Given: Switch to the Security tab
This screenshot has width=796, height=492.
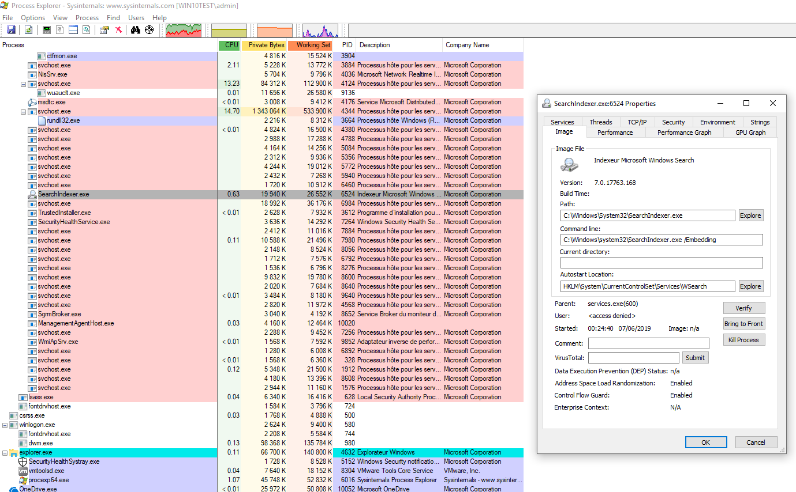Looking at the screenshot, I should [x=674, y=122].
